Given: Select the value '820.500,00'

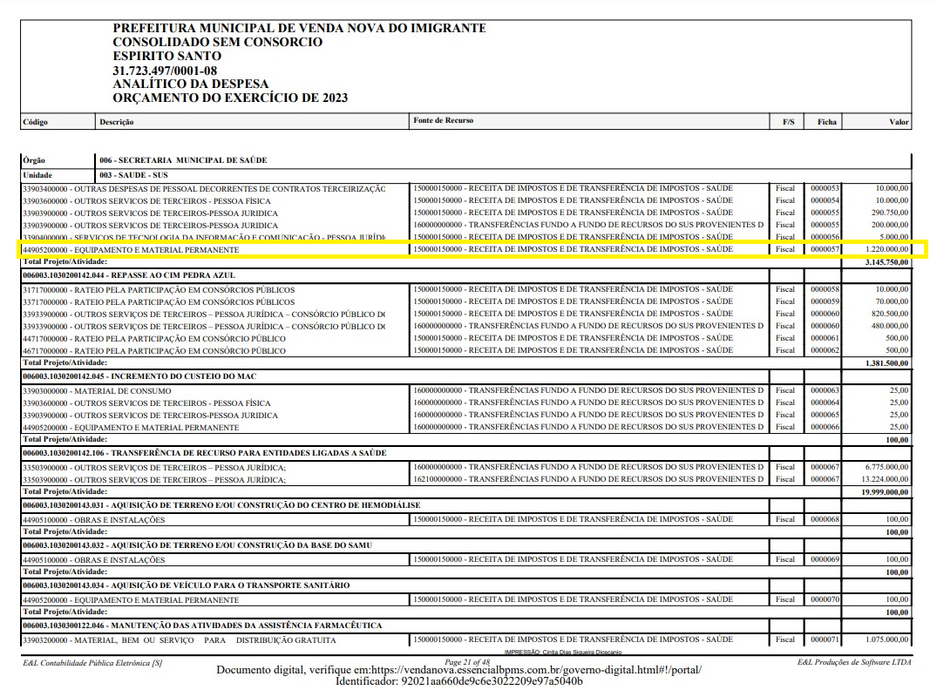Looking at the screenshot, I should (x=890, y=314).
